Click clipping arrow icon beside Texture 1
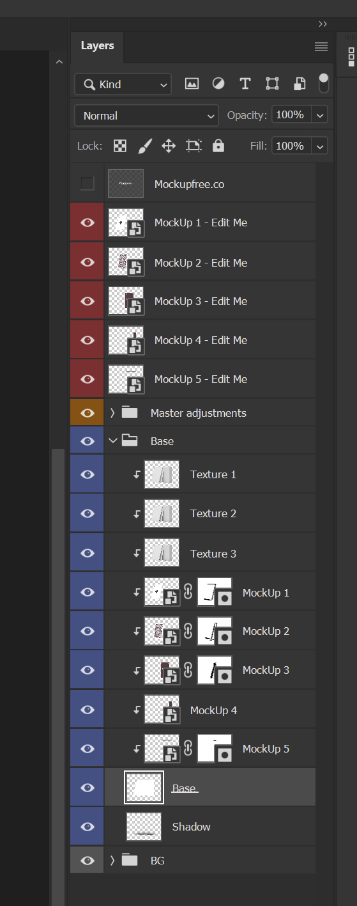The width and height of the screenshot is (357, 906). point(137,474)
